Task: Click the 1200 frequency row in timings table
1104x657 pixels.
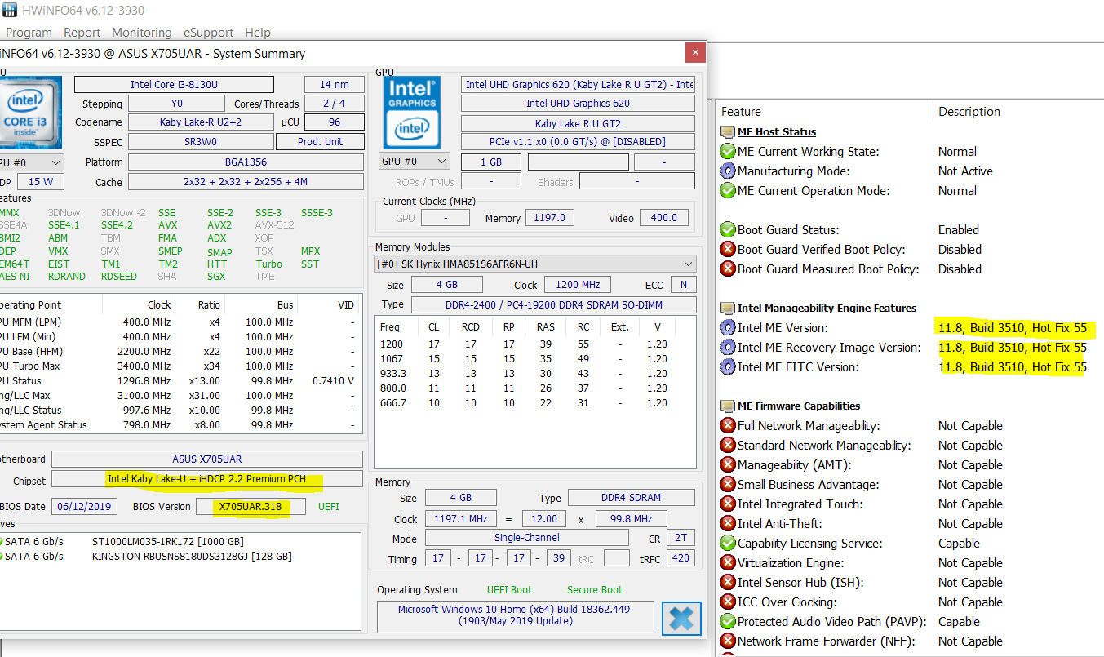Action: pyautogui.click(x=534, y=344)
